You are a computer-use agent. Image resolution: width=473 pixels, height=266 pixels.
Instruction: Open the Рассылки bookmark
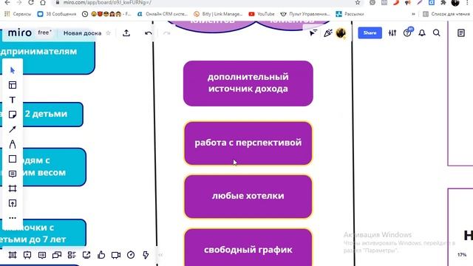pos(350,14)
